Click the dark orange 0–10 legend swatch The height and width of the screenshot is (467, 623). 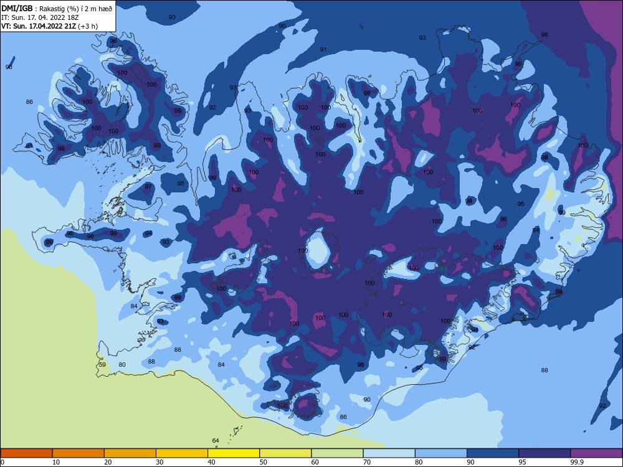[x=26, y=453]
